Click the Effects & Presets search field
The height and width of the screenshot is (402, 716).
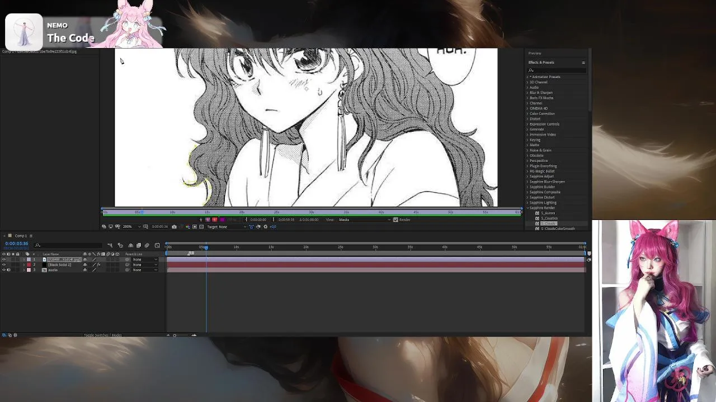pos(557,70)
